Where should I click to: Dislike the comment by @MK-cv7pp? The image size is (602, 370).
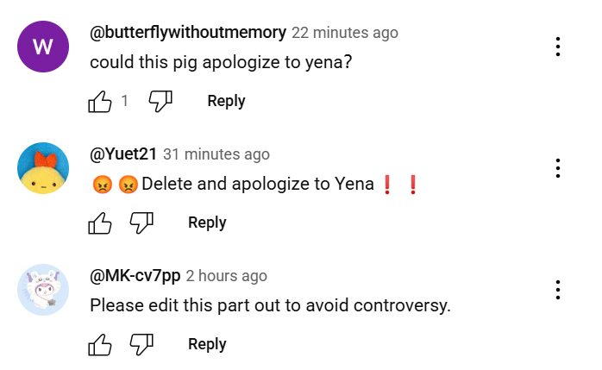[141, 345]
